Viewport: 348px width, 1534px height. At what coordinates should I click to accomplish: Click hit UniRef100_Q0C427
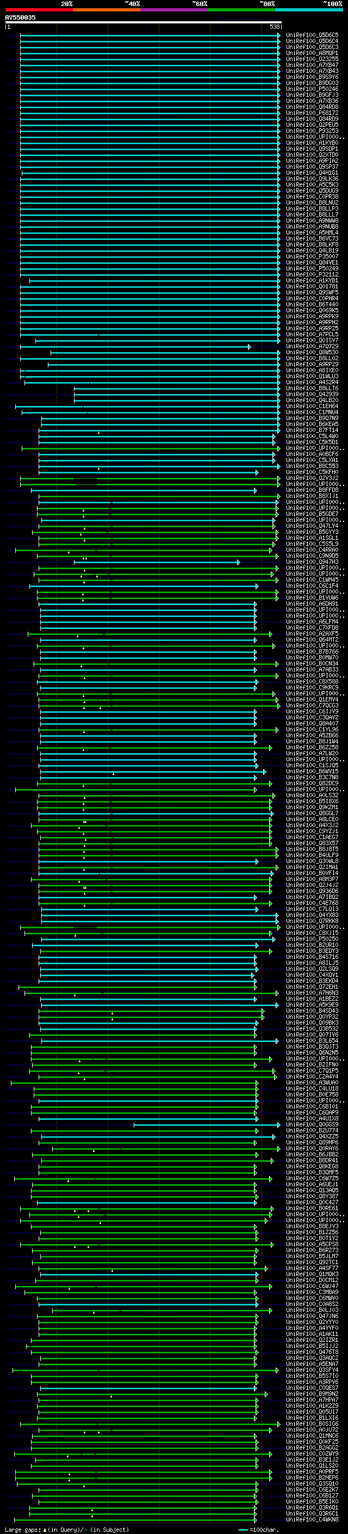(312, 1202)
